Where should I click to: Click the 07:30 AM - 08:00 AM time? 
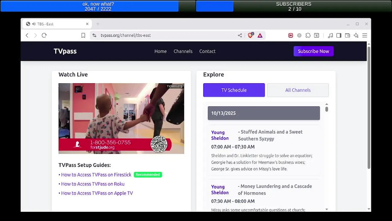233,201
